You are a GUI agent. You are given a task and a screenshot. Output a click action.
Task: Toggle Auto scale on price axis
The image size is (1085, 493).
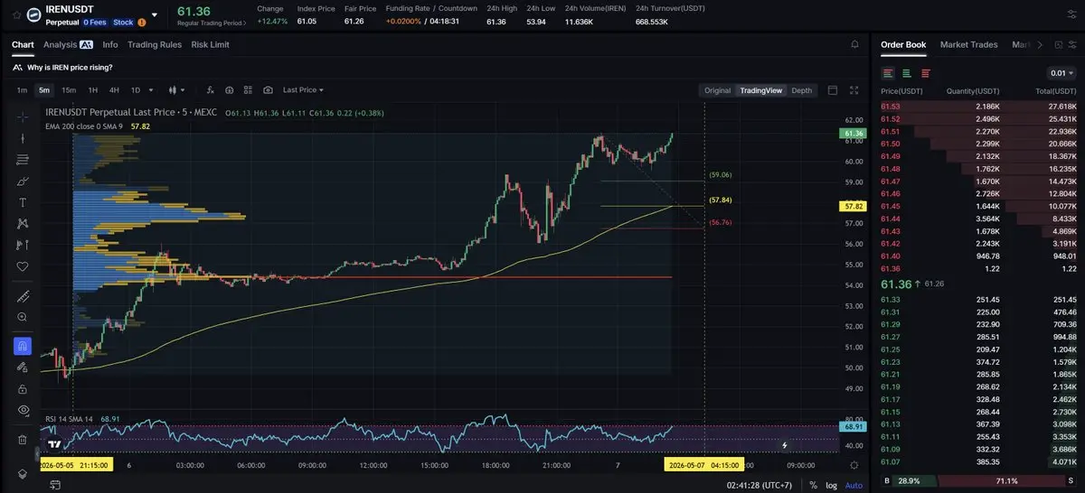(x=854, y=486)
